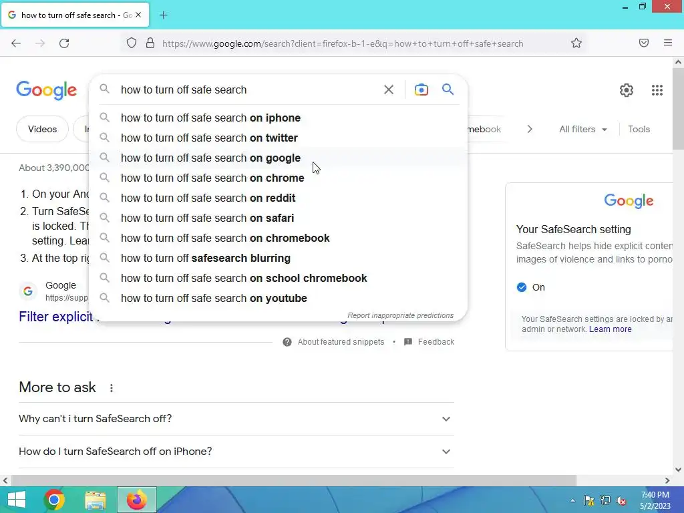Click the Feedback flag icon
Viewport: 684px width, 513px height.
pyautogui.click(x=408, y=341)
